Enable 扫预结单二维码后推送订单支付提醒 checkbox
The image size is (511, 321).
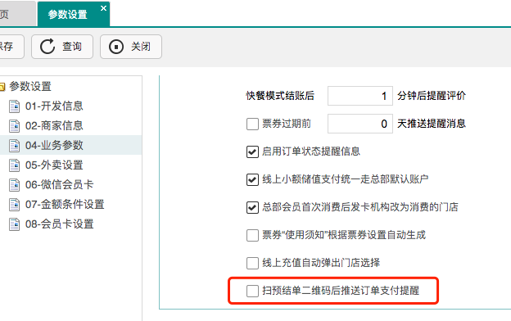click(252, 291)
